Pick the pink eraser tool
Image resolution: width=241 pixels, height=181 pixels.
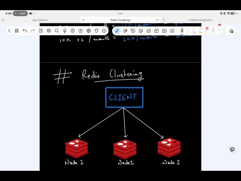tap(207, 31)
